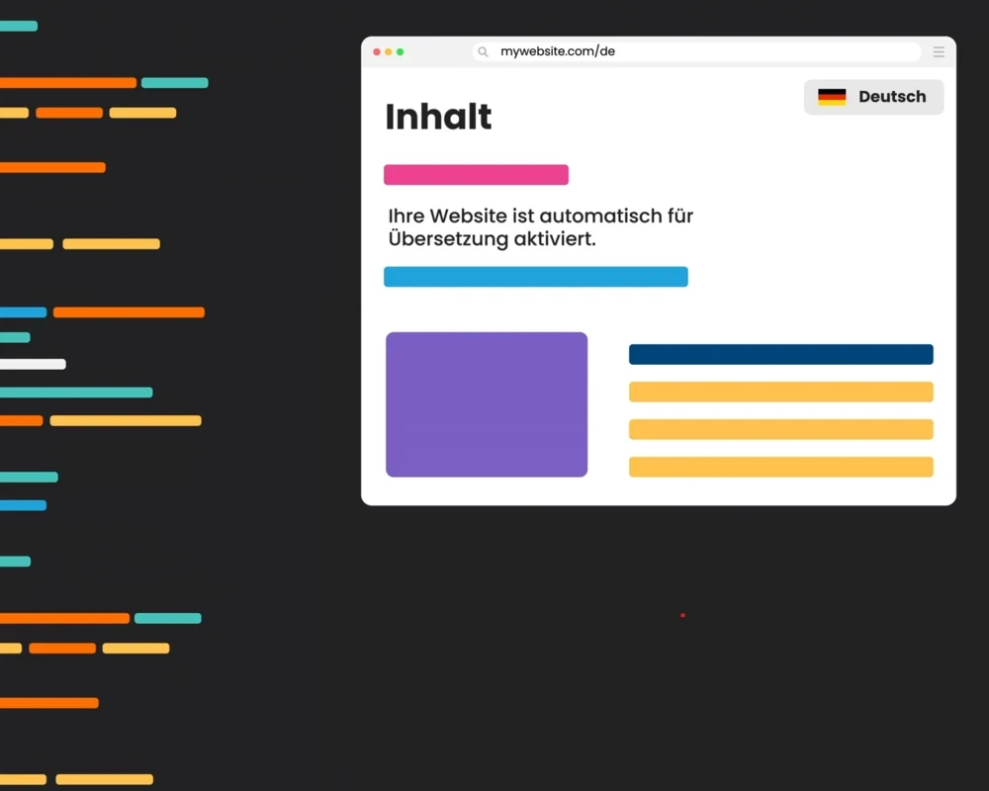Click the green traffic-light dot
The height and width of the screenshot is (791, 989).
[401, 50]
